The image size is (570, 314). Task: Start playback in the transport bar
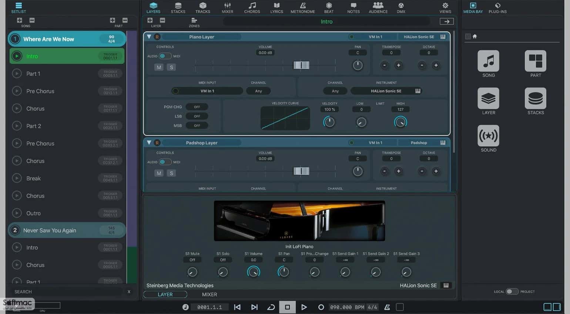pyautogui.click(x=304, y=307)
